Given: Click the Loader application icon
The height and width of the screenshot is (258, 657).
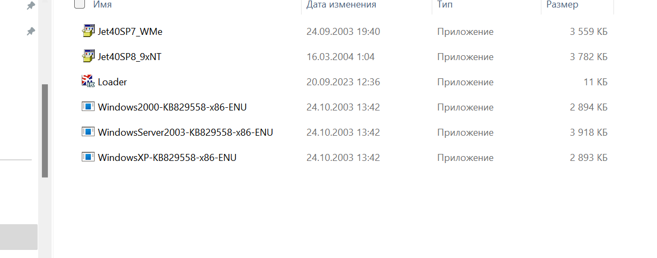Looking at the screenshot, I should [x=88, y=82].
